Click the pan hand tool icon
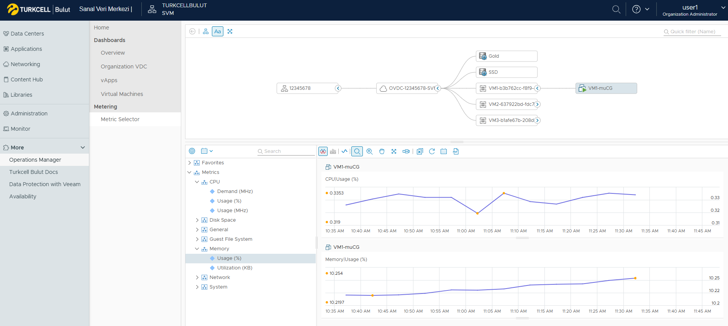 [x=382, y=151]
